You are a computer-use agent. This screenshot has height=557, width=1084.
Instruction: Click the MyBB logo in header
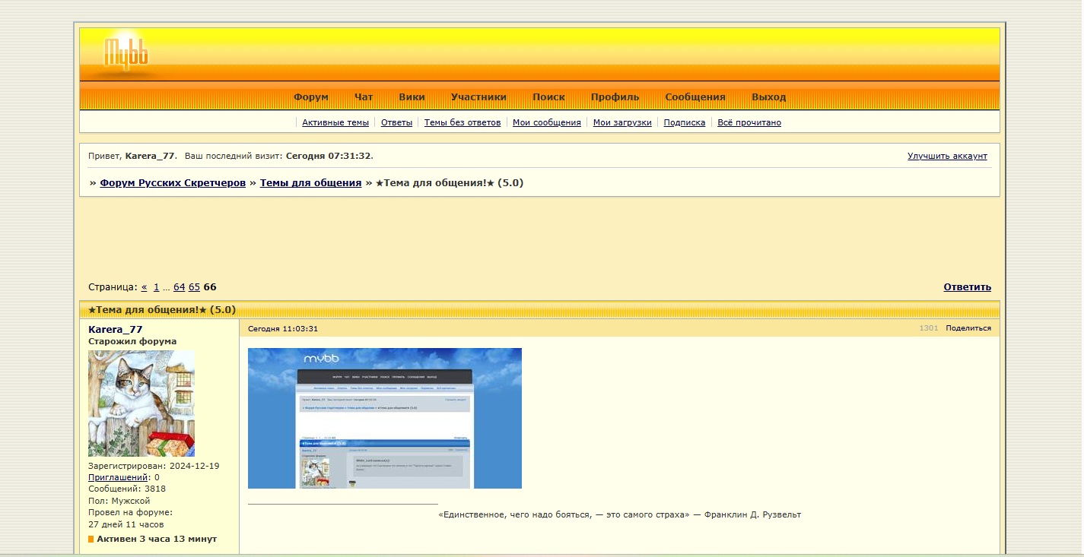[126, 53]
